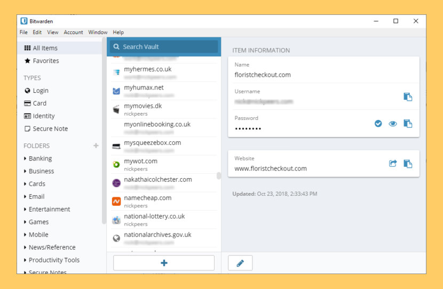This screenshot has height=289, width=443.
Task: Open nationalarchives.gov.uk globe icon
Action: [116, 238]
